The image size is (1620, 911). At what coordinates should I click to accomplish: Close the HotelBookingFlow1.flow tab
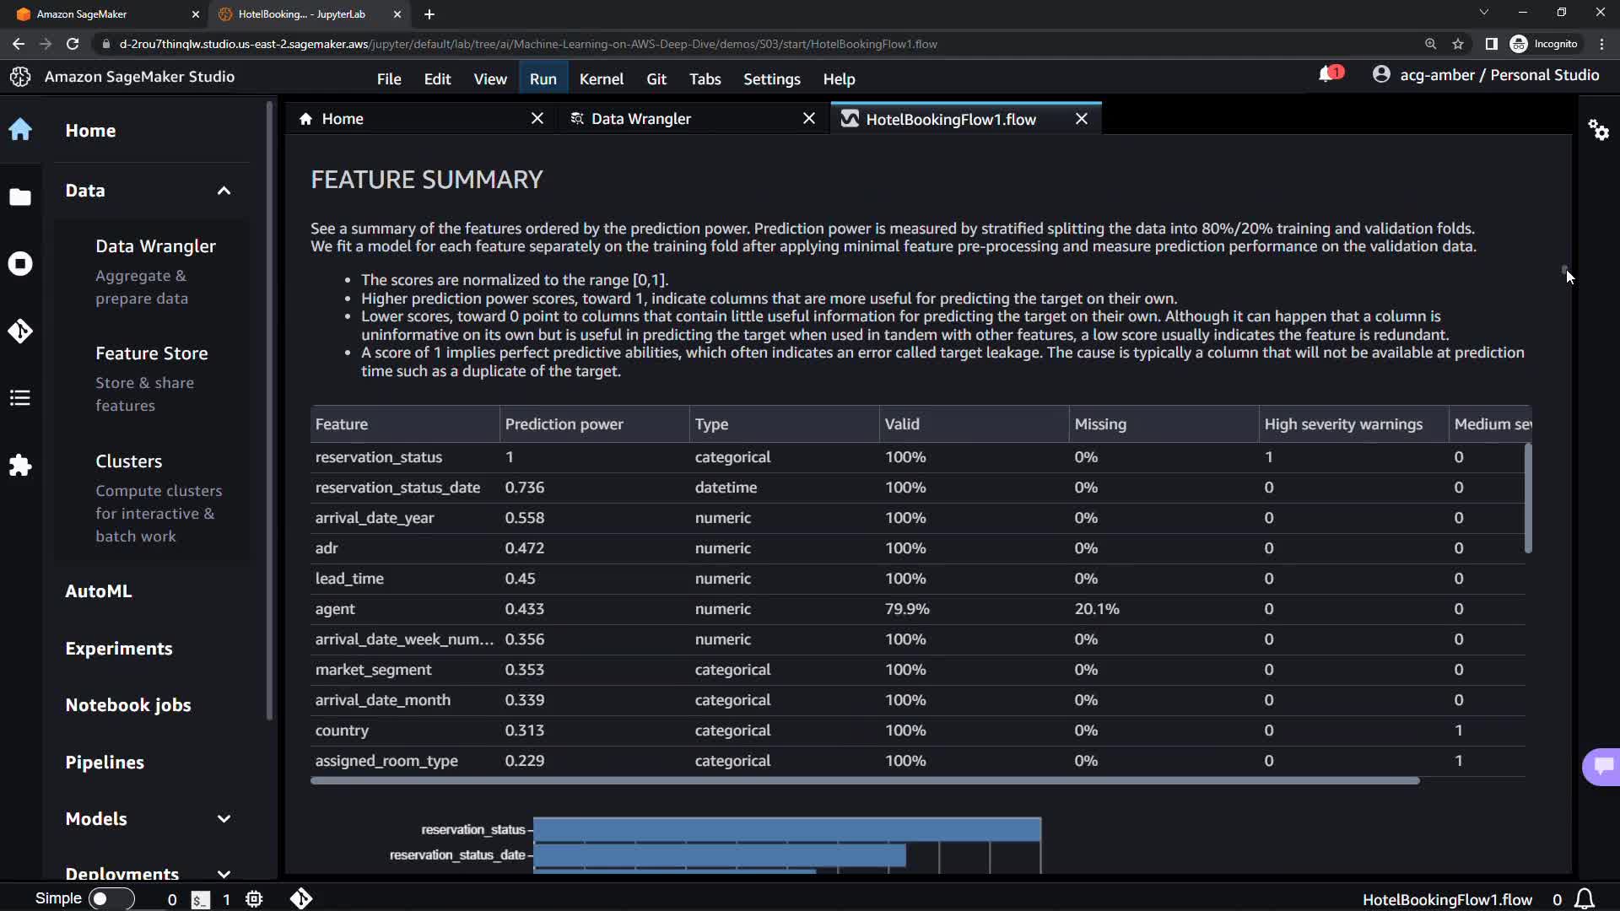1082,119
